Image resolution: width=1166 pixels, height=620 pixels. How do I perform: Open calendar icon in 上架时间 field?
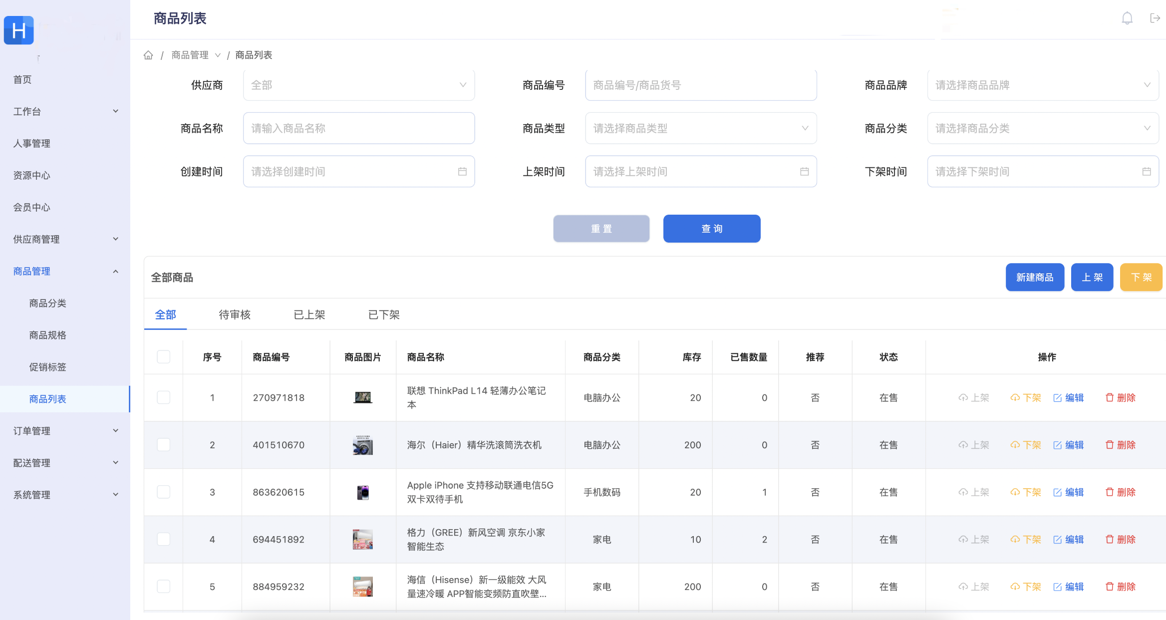(805, 172)
